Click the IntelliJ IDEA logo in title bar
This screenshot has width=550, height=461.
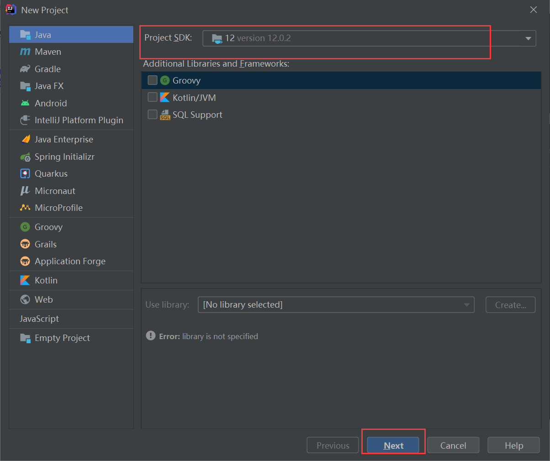[11, 10]
